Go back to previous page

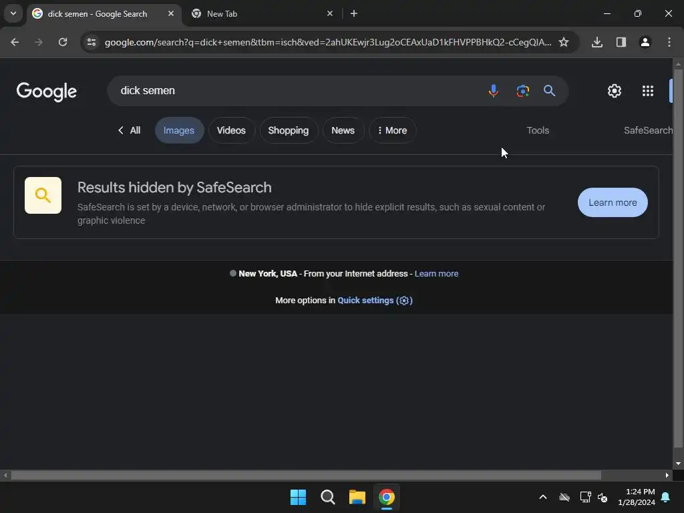[15, 42]
